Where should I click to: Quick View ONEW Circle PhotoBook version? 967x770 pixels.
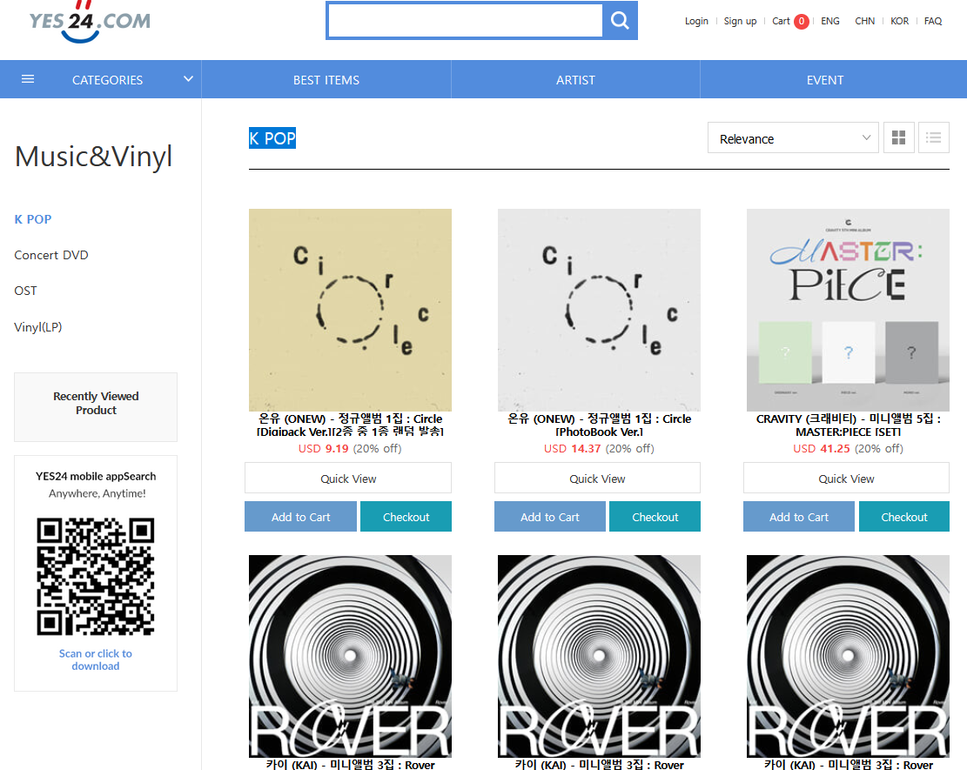point(597,479)
